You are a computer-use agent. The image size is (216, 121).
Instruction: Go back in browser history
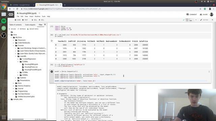pyautogui.click(x=10, y=9)
